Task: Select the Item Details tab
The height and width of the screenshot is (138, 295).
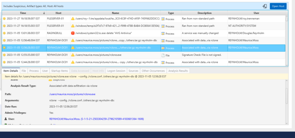Action: [x=11, y=71]
